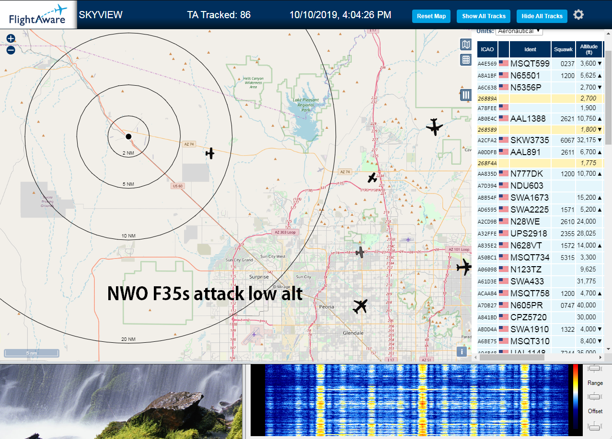Select the aircraft beside AZ 74 label inside the 10 NM ring
The height and width of the screenshot is (439, 612).
click(x=209, y=153)
